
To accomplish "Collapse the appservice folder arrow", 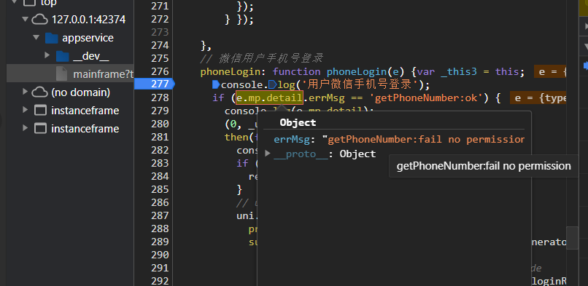I will tap(36, 37).
